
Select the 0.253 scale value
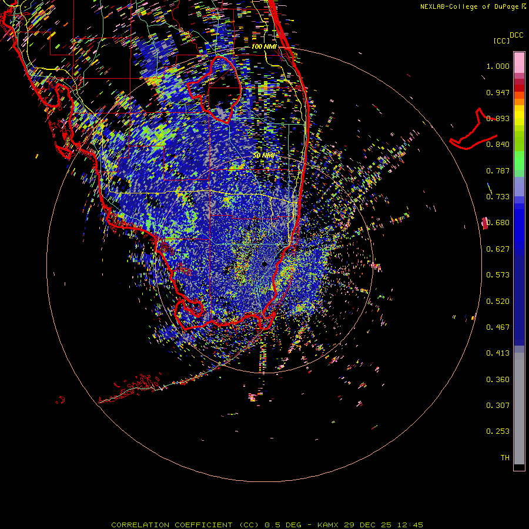(x=498, y=431)
